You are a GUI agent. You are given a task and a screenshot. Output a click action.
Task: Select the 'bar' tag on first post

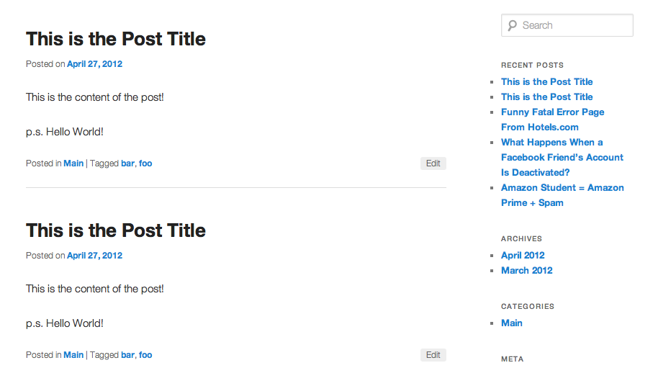pos(127,163)
